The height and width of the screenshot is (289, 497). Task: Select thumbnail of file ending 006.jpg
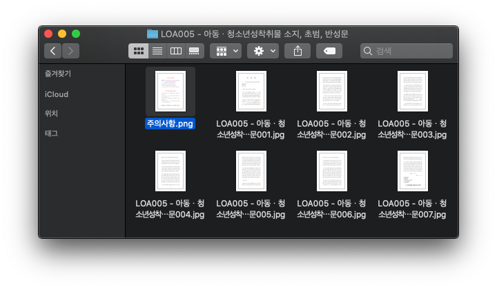point(332,171)
